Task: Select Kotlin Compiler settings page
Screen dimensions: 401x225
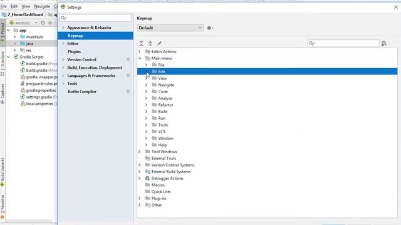Action: click(x=82, y=92)
